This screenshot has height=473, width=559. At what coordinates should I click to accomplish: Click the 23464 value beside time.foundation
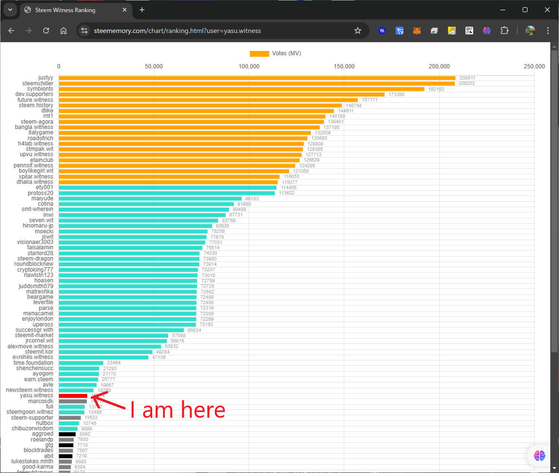coord(114,363)
